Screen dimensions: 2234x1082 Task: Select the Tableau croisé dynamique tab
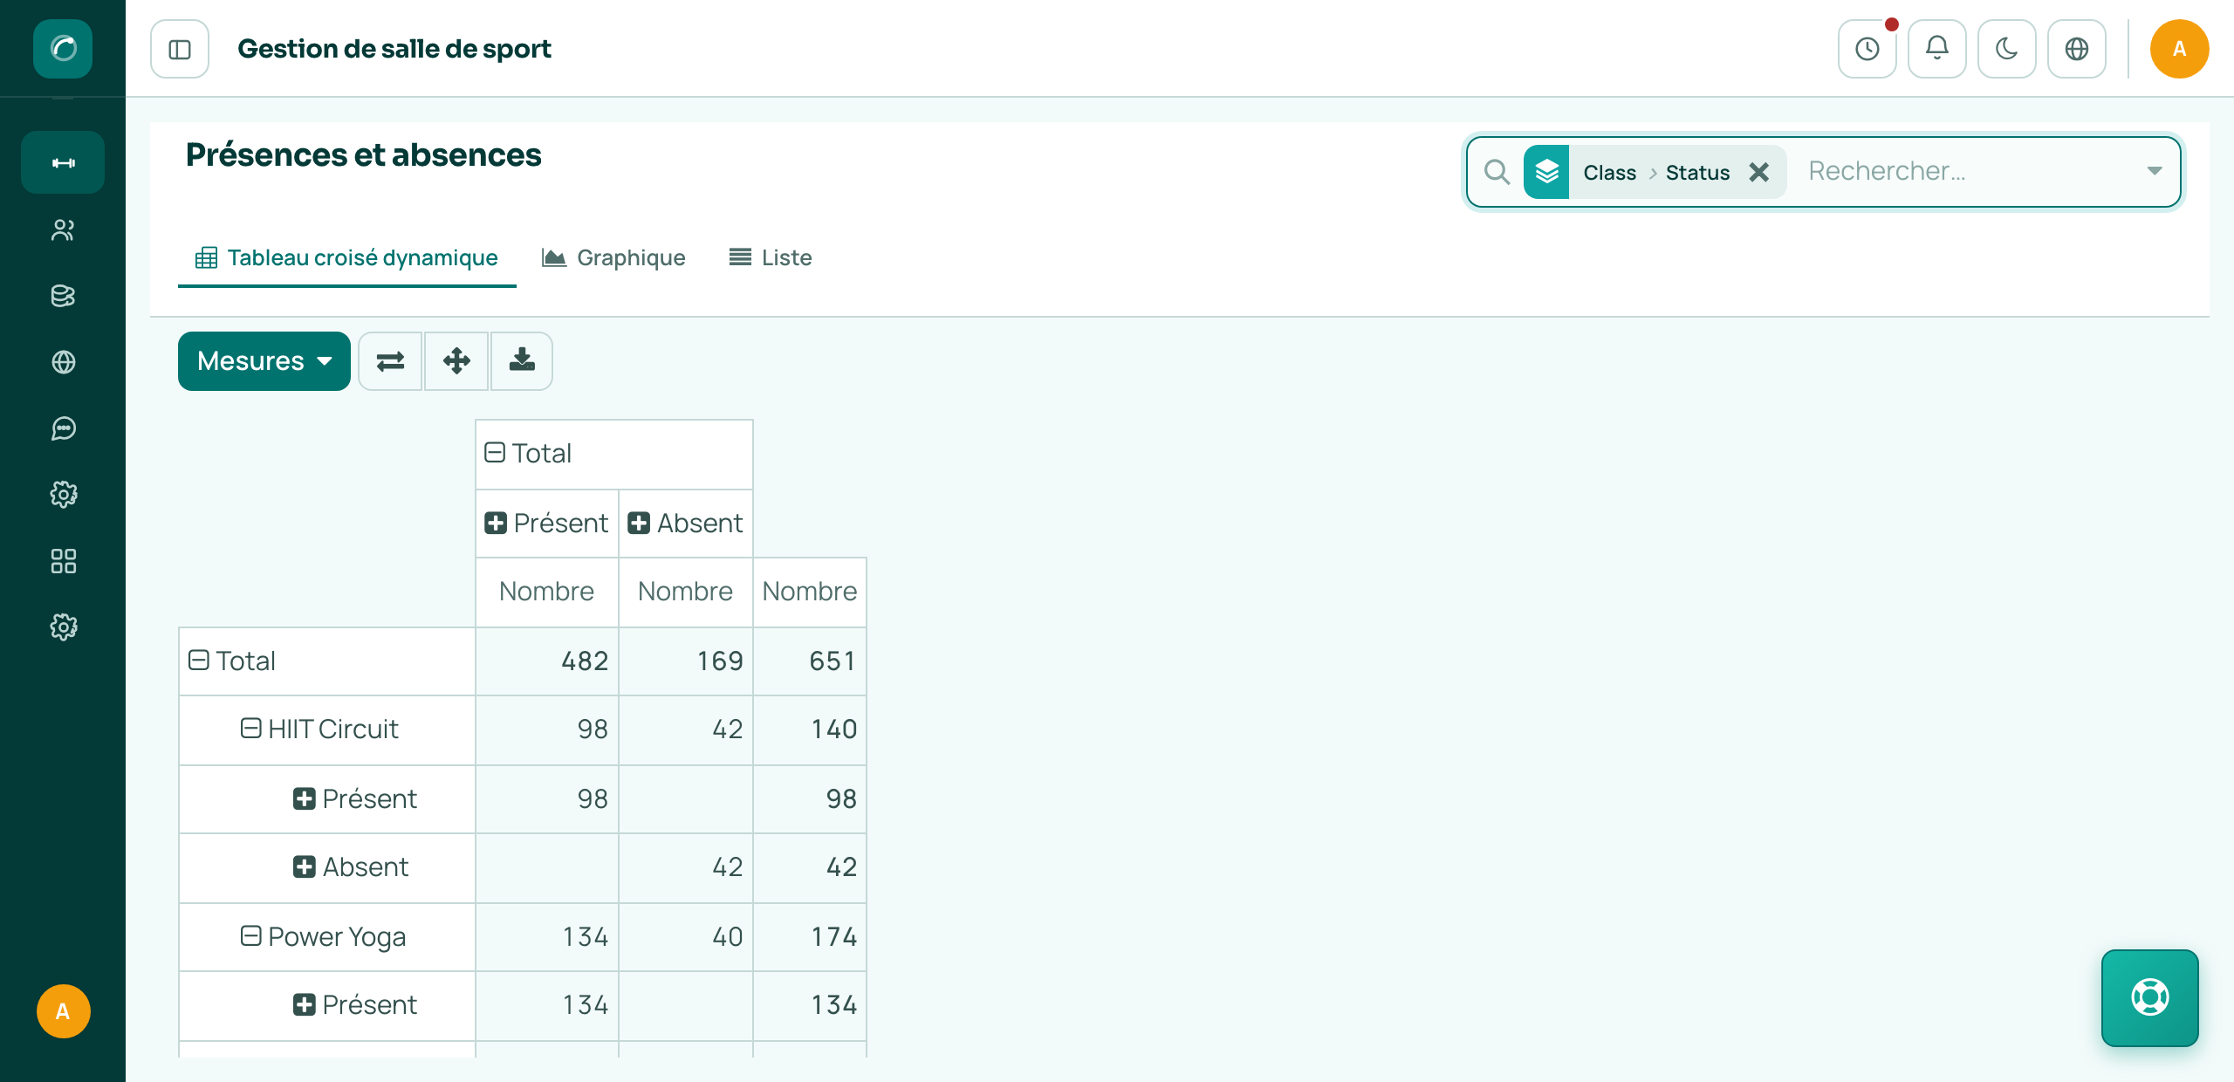coord(346,258)
